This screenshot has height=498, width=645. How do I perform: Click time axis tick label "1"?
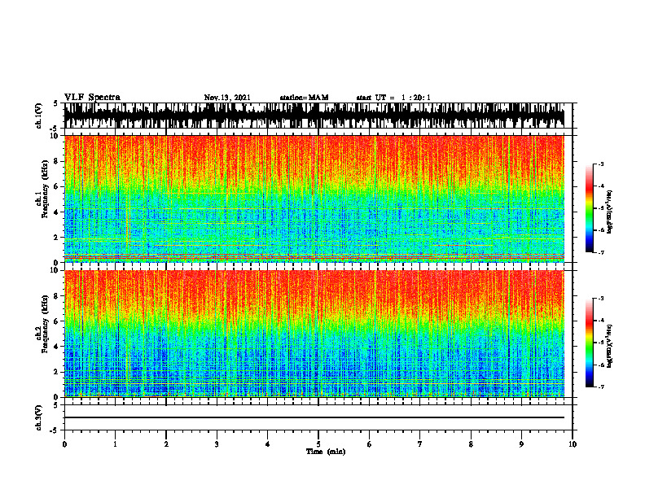pyautogui.click(x=115, y=444)
